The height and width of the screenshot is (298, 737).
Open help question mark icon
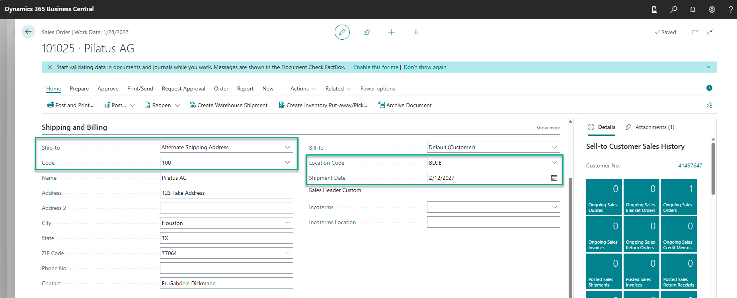pyautogui.click(x=731, y=9)
